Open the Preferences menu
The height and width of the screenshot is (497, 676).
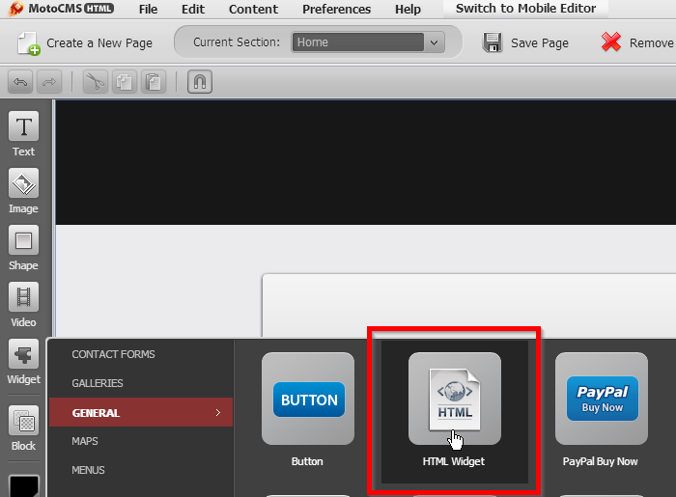tap(336, 9)
